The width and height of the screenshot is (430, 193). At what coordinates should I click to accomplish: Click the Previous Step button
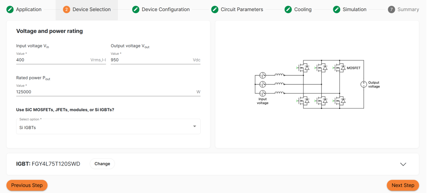27,185
